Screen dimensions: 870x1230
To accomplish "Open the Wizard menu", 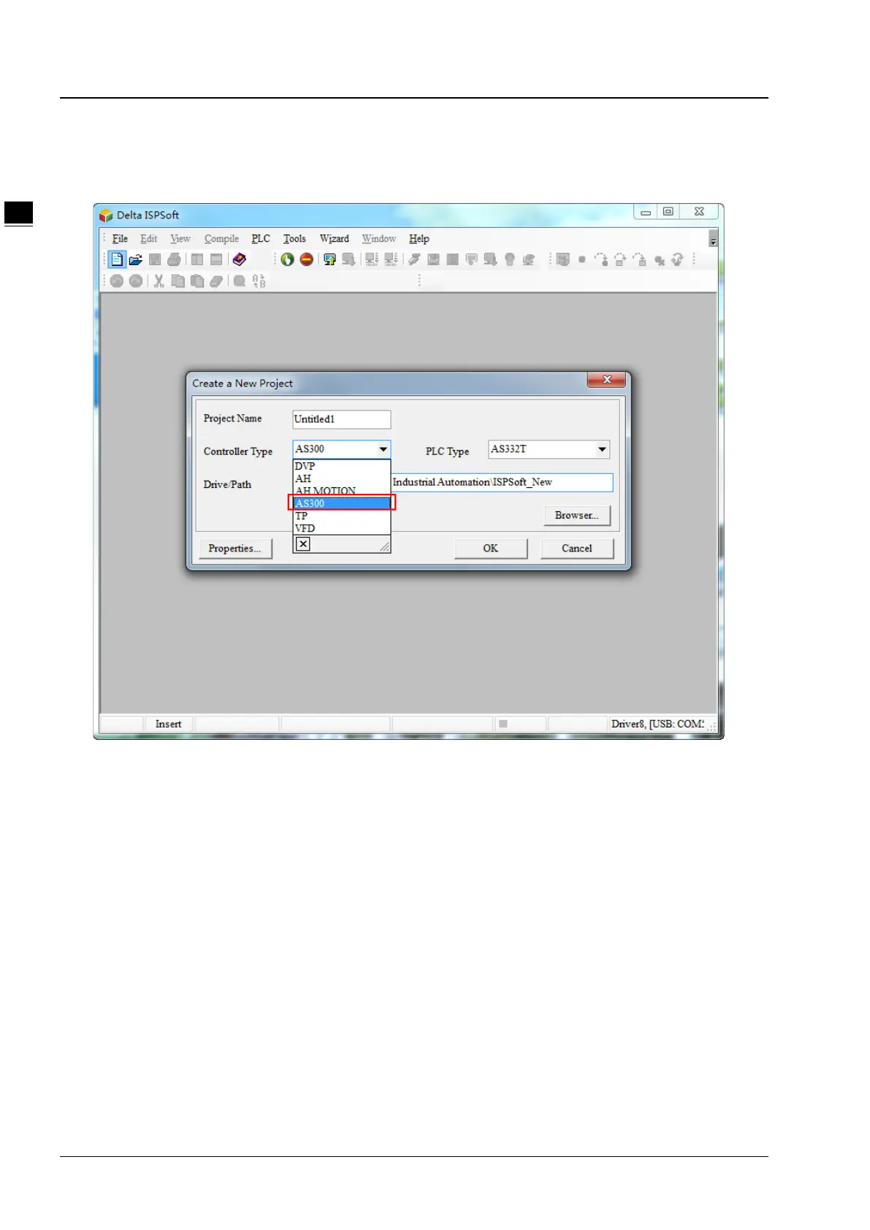I will tap(335, 239).
